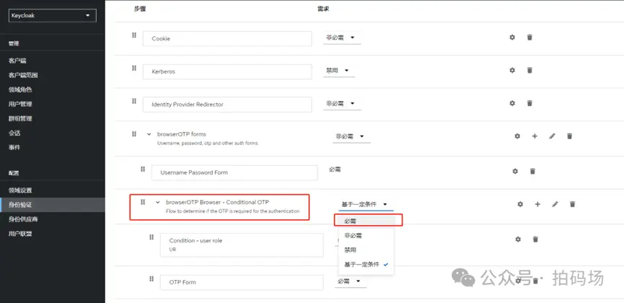Open Identity Provider Redirector requirement dropdown

342,103
